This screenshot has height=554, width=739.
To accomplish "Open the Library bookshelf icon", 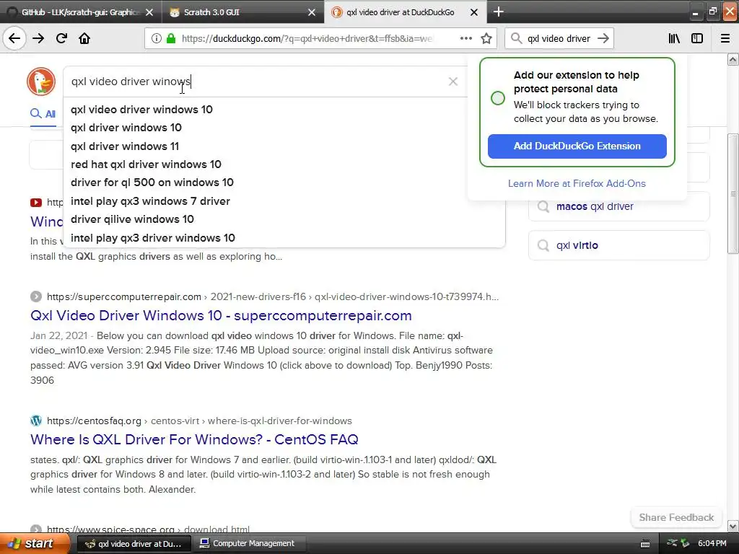I will click(x=674, y=39).
